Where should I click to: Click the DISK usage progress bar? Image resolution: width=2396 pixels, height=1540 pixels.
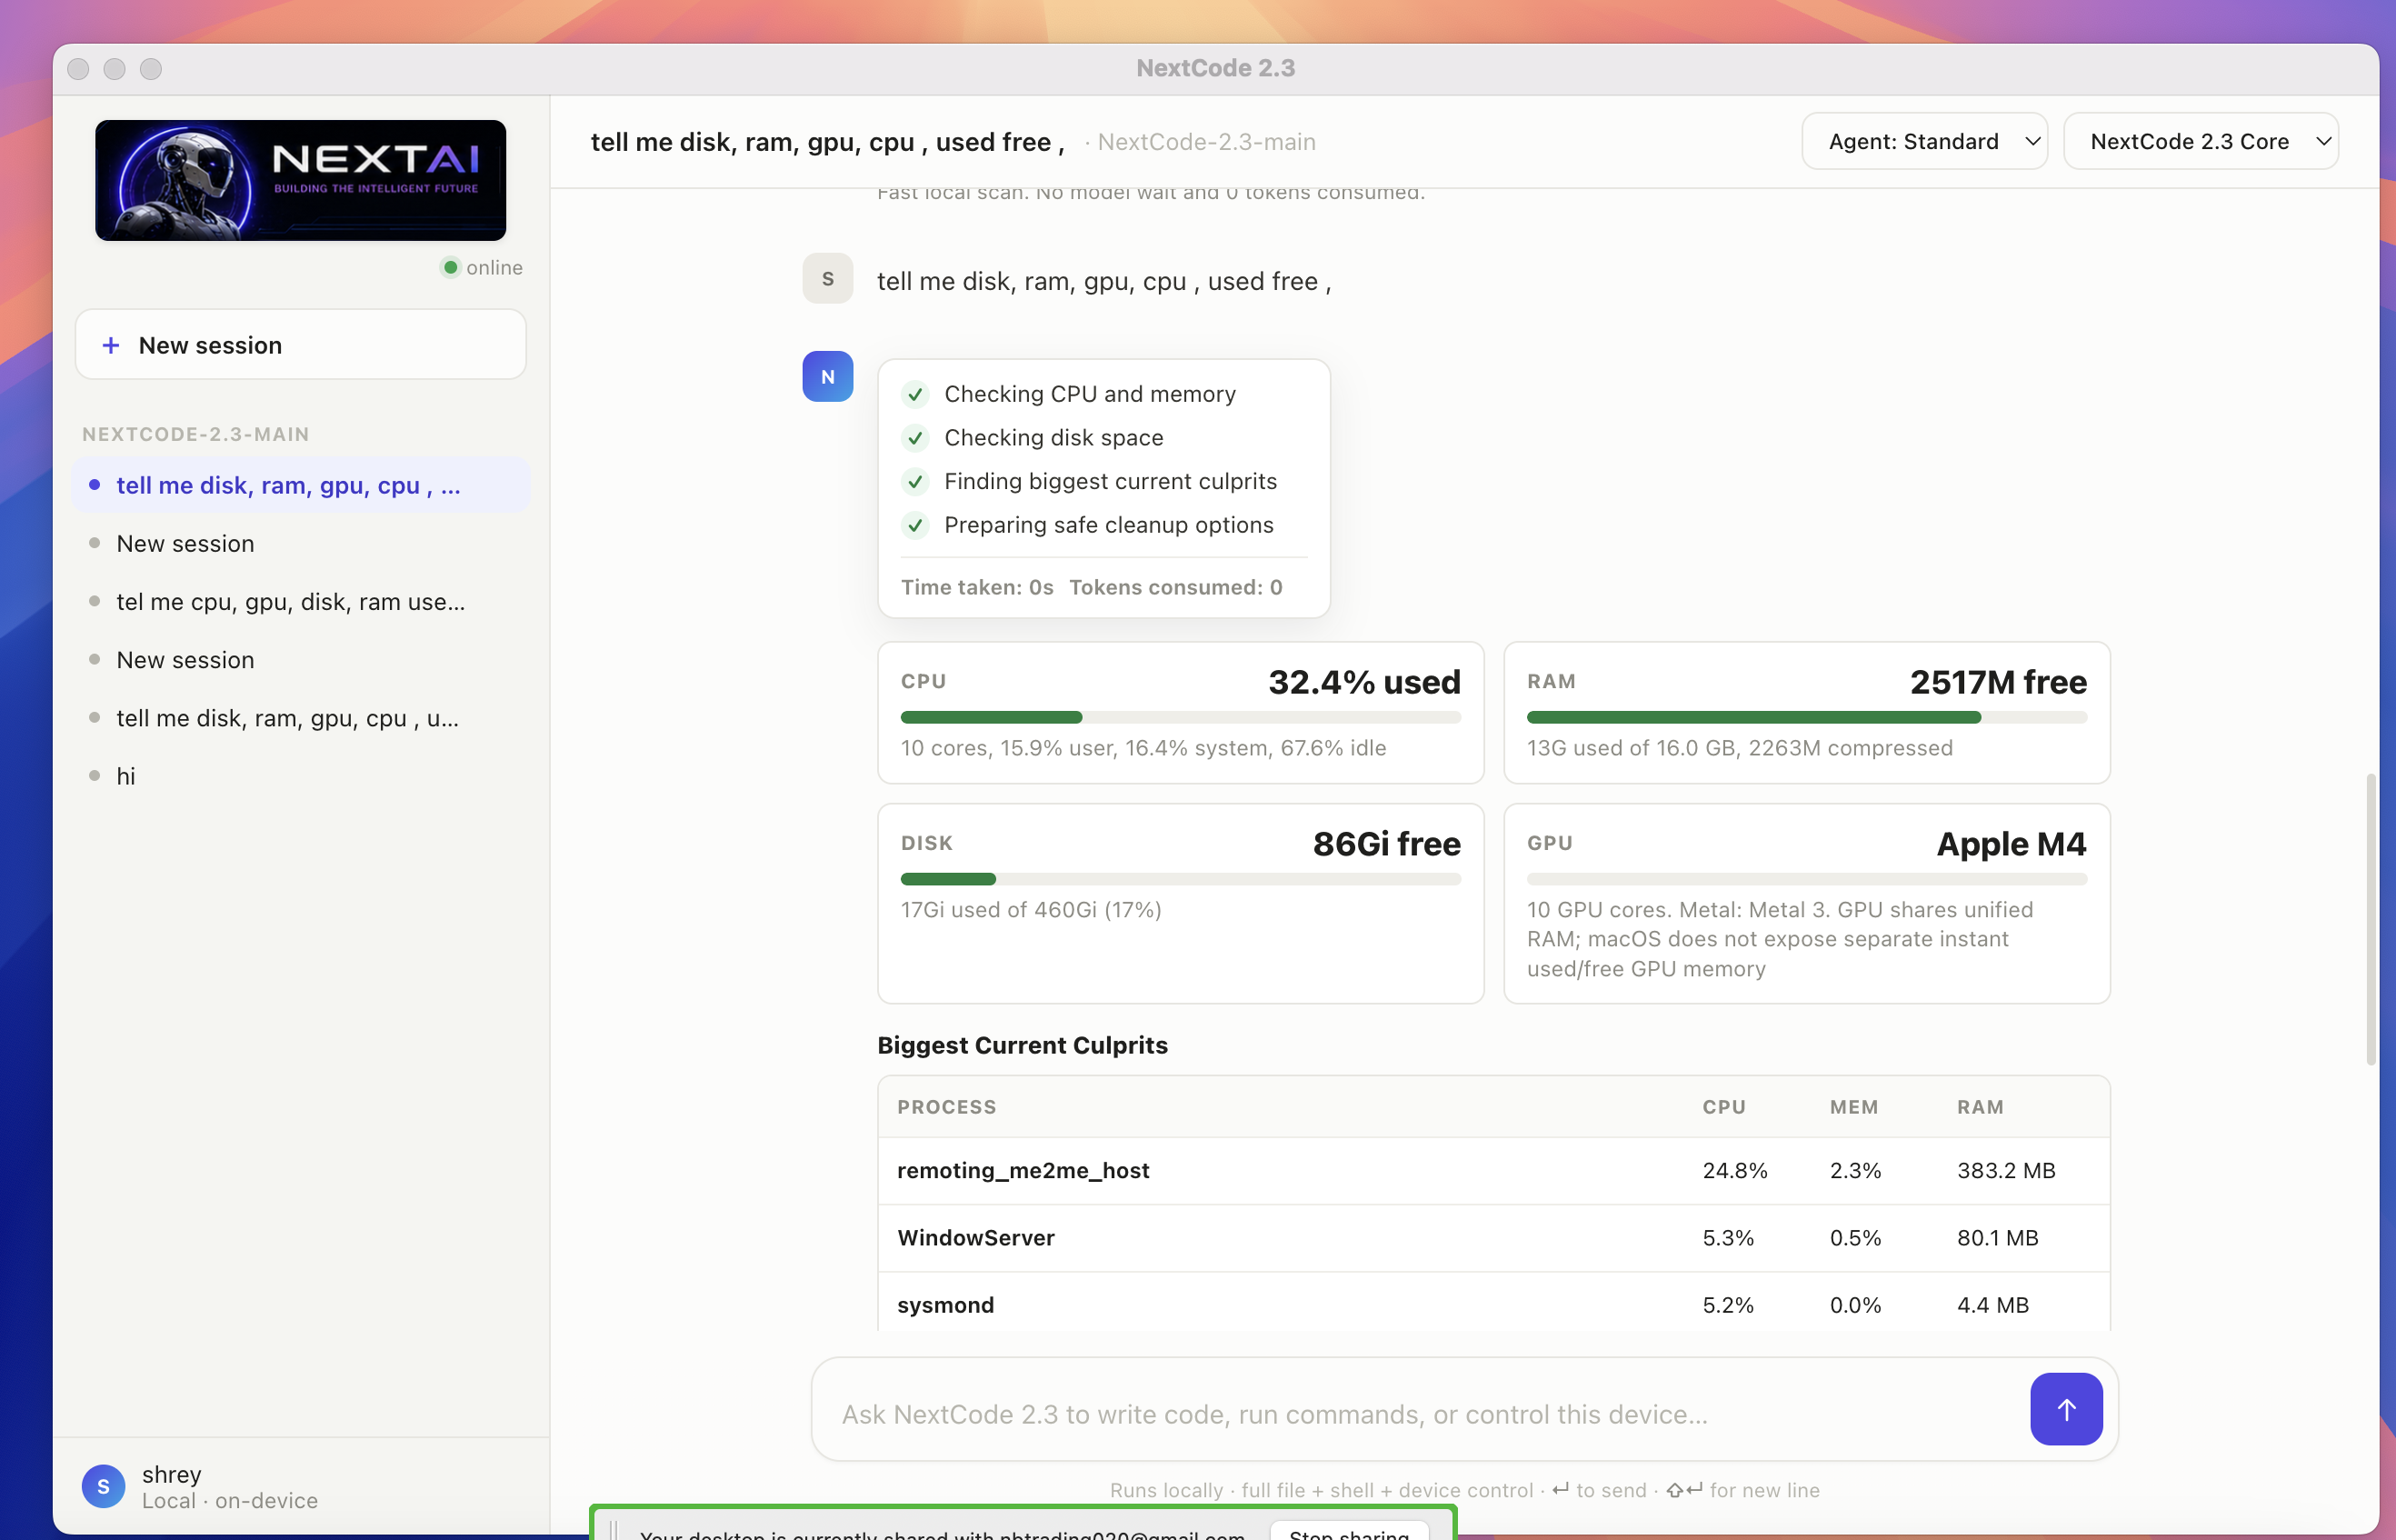tap(1181, 879)
